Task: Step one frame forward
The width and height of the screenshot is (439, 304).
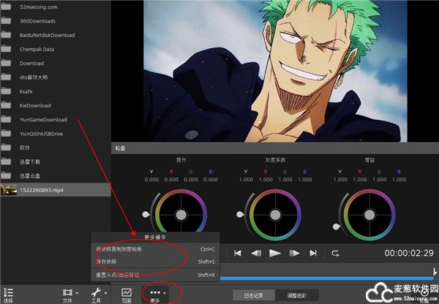Action: point(295,253)
